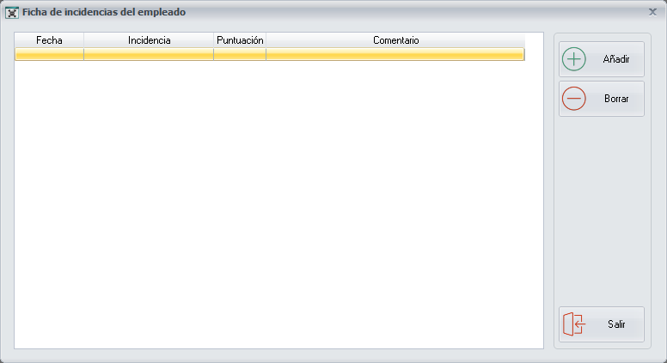Click the Comentario cell in highlighted row
Image resolution: width=667 pixels, height=363 pixels.
coord(395,54)
